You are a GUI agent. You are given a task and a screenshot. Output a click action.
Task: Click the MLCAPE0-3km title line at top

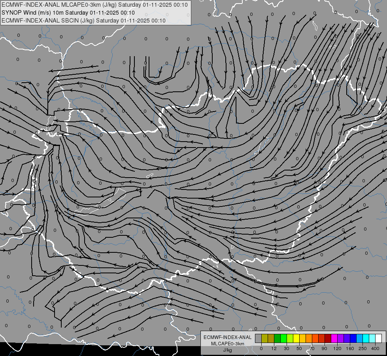coord(94,5)
